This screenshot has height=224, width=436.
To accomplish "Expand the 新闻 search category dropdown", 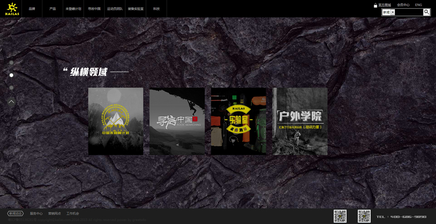I will [x=393, y=12].
